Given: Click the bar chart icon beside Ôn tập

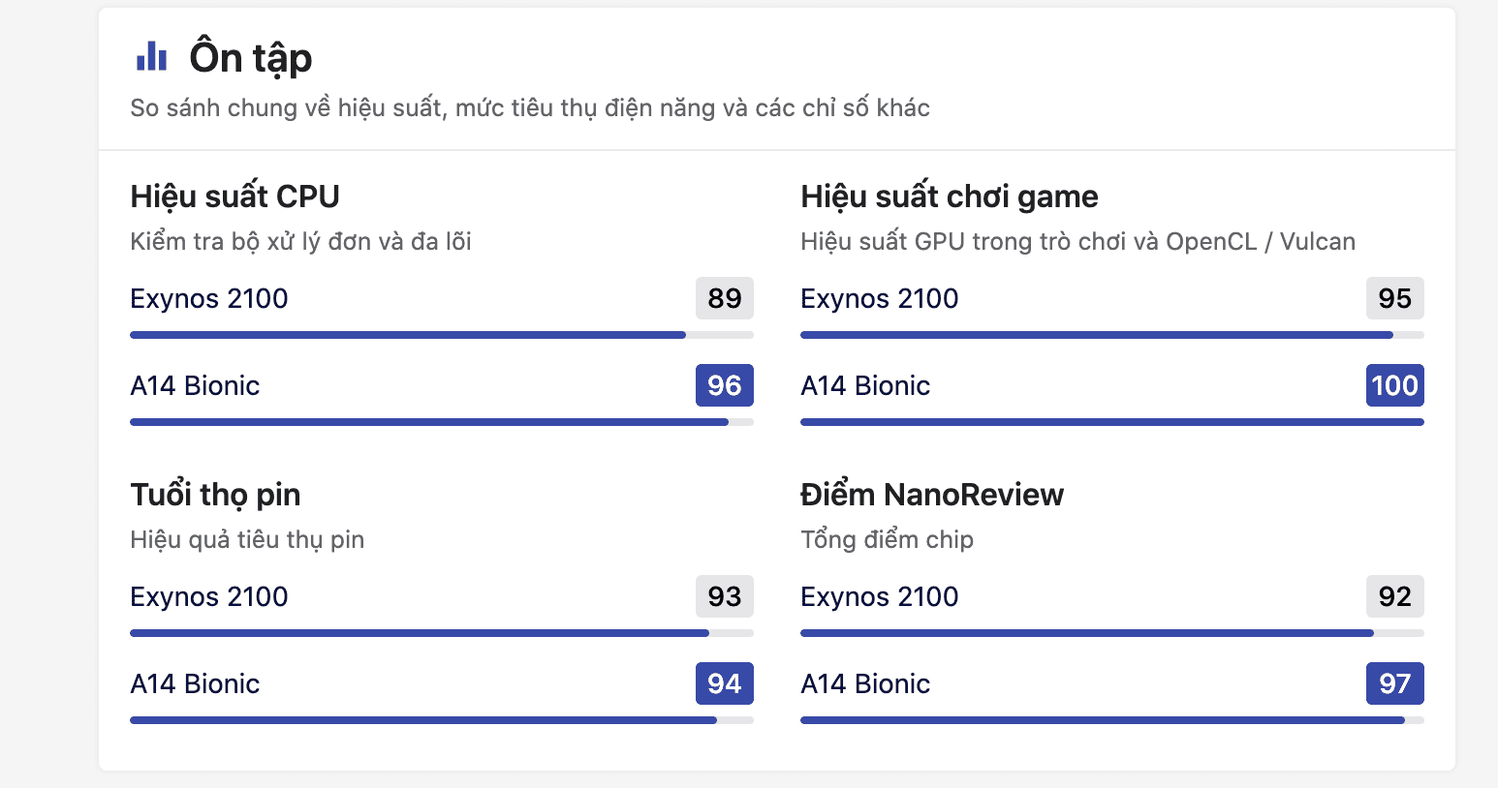Looking at the screenshot, I should [x=151, y=57].
